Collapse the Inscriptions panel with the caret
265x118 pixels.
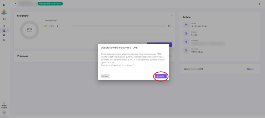tap(172, 16)
